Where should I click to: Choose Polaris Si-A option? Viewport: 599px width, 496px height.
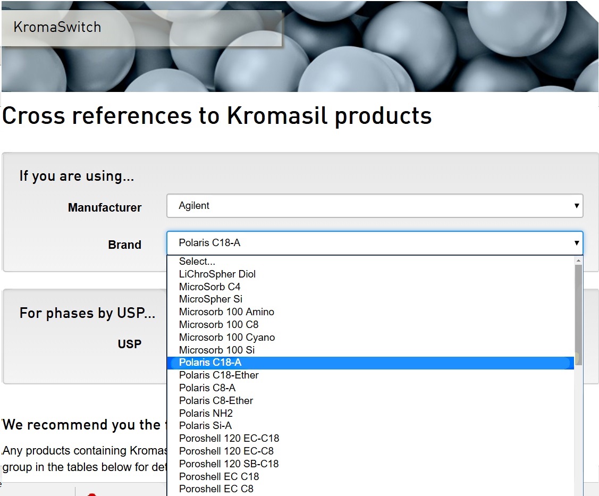click(x=370, y=426)
